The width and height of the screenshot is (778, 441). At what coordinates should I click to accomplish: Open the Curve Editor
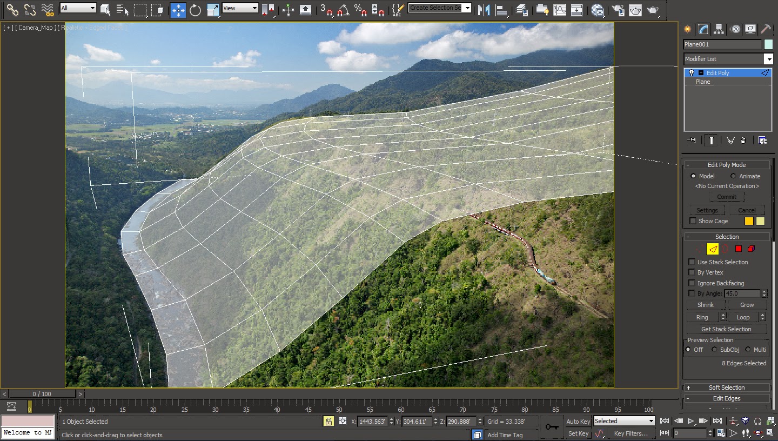[x=560, y=10]
